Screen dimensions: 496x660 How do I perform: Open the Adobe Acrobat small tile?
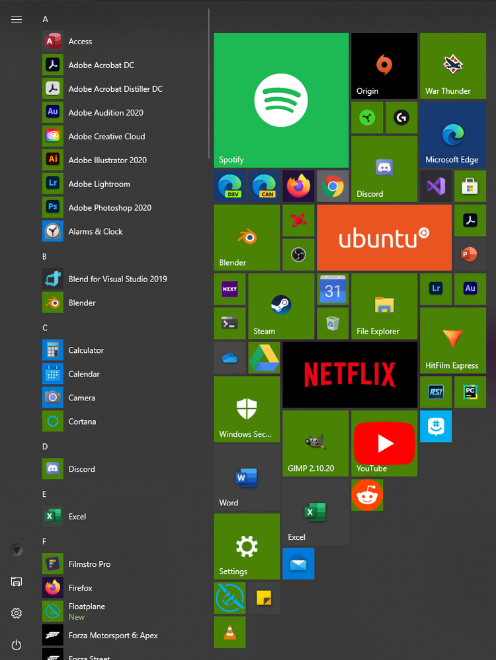pyautogui.click(x=470, y=221)
